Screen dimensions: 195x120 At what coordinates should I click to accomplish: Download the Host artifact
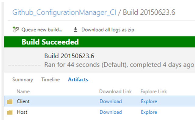point(111,112)
